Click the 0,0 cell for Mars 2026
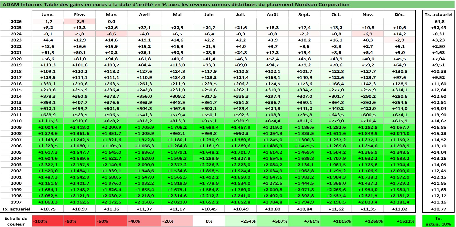This screenshot has height=227, width=456. 111,21
